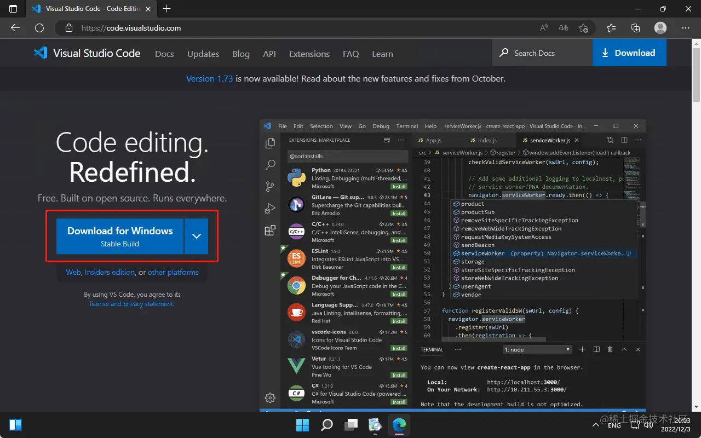
Task: Click the blue Download button in header
Action: [629, 53]
